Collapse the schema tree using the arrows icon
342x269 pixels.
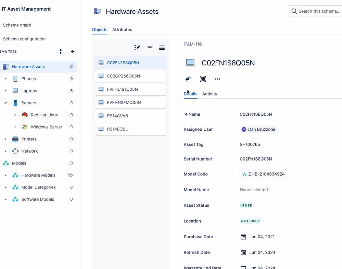point(60,52)
